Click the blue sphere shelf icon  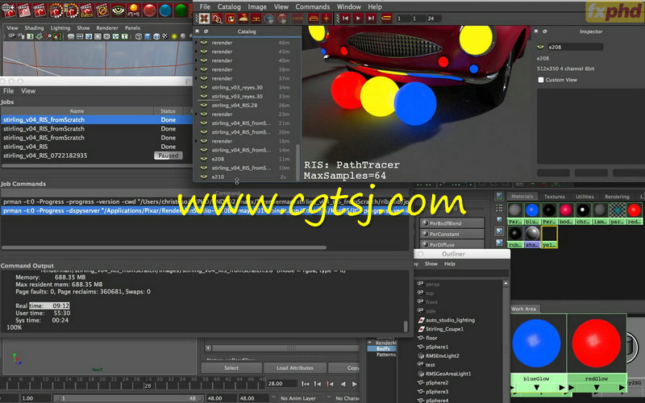coord(165,10)
